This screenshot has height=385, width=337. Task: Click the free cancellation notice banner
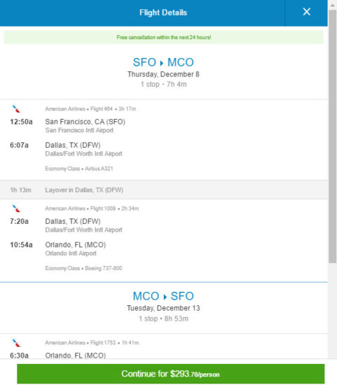[x=164, y=37]
